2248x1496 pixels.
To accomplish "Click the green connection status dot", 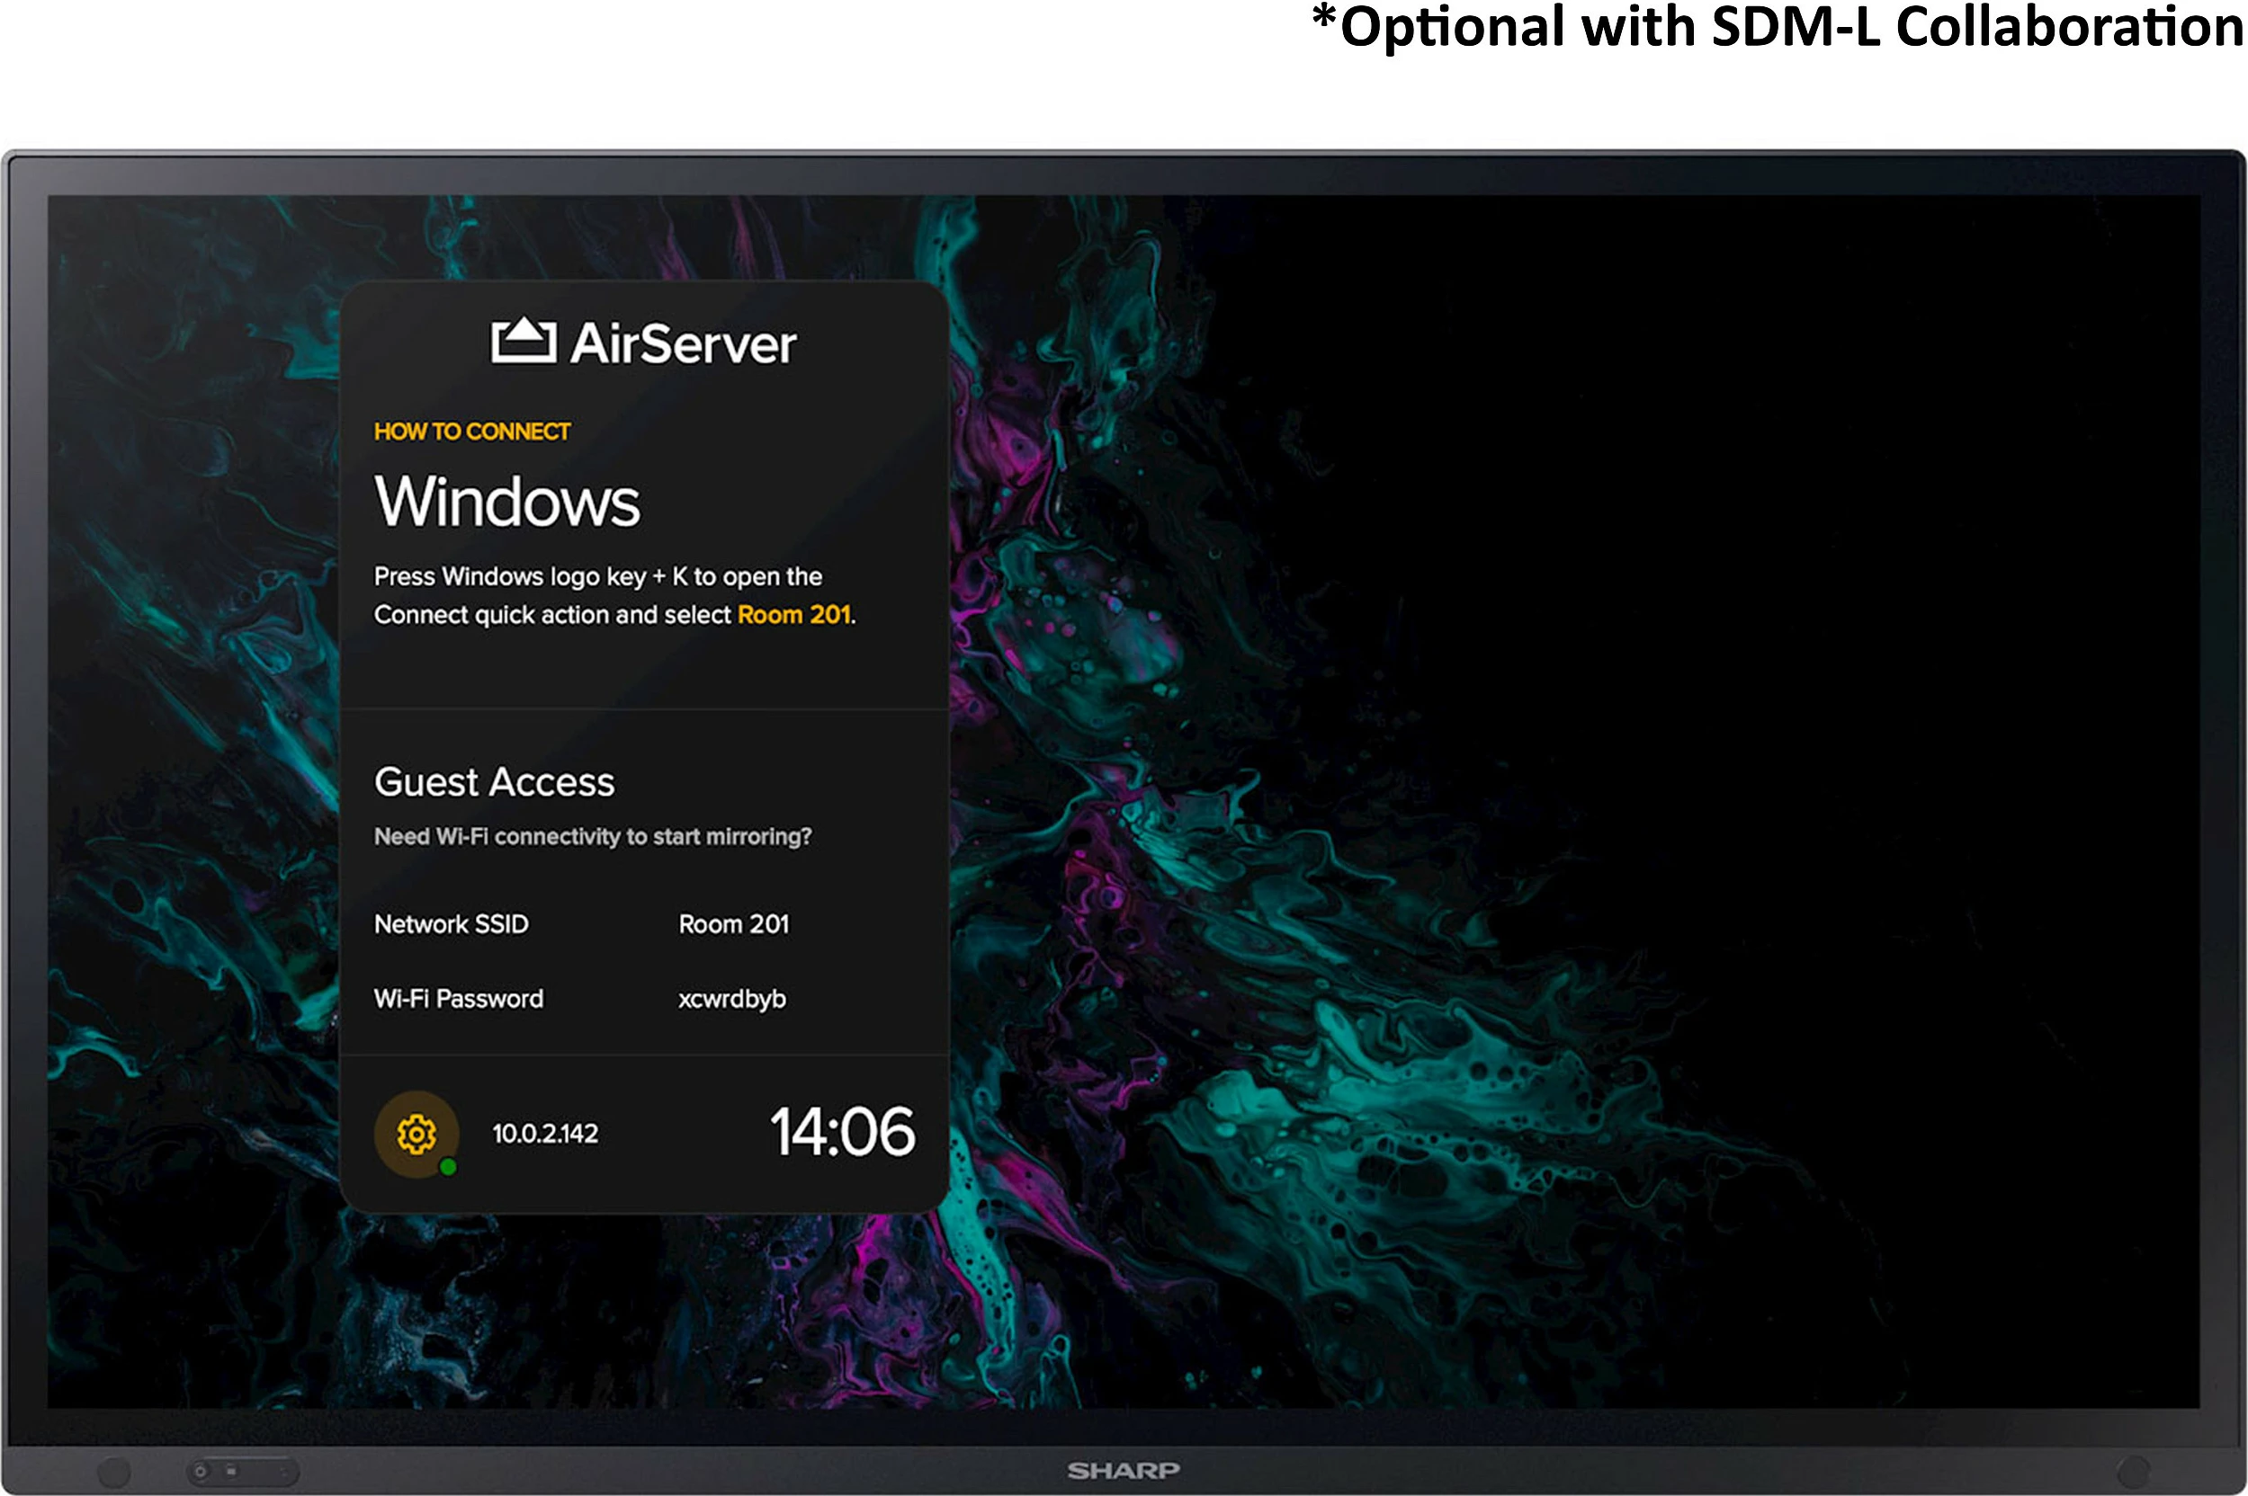I will (x=448, y=1167).
